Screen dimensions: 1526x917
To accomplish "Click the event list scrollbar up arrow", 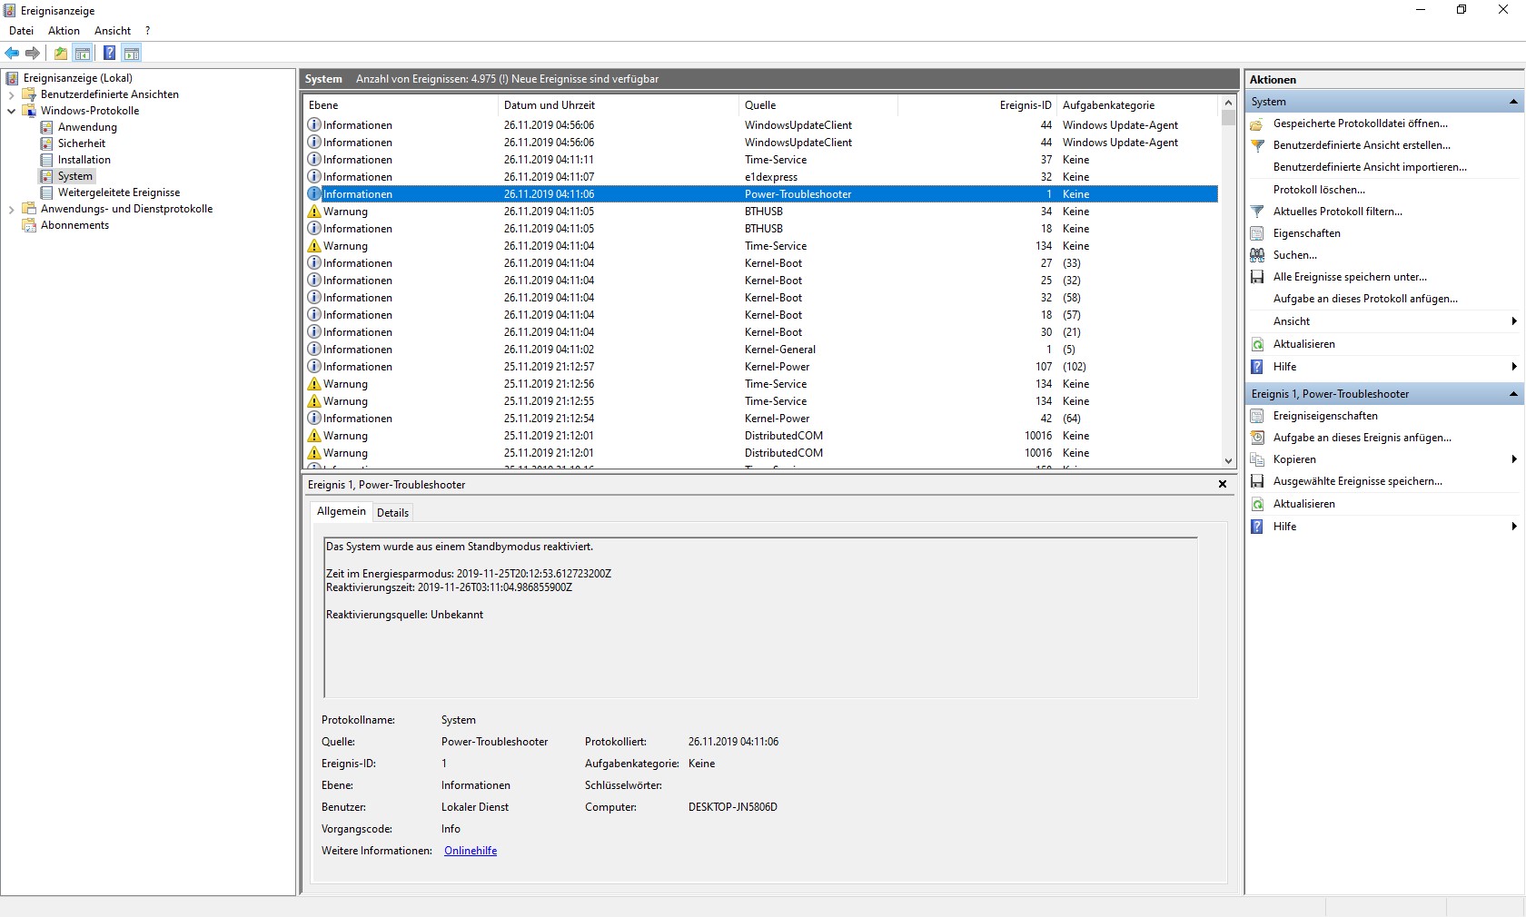I will pyautogui.click(x=1228, y=104).
